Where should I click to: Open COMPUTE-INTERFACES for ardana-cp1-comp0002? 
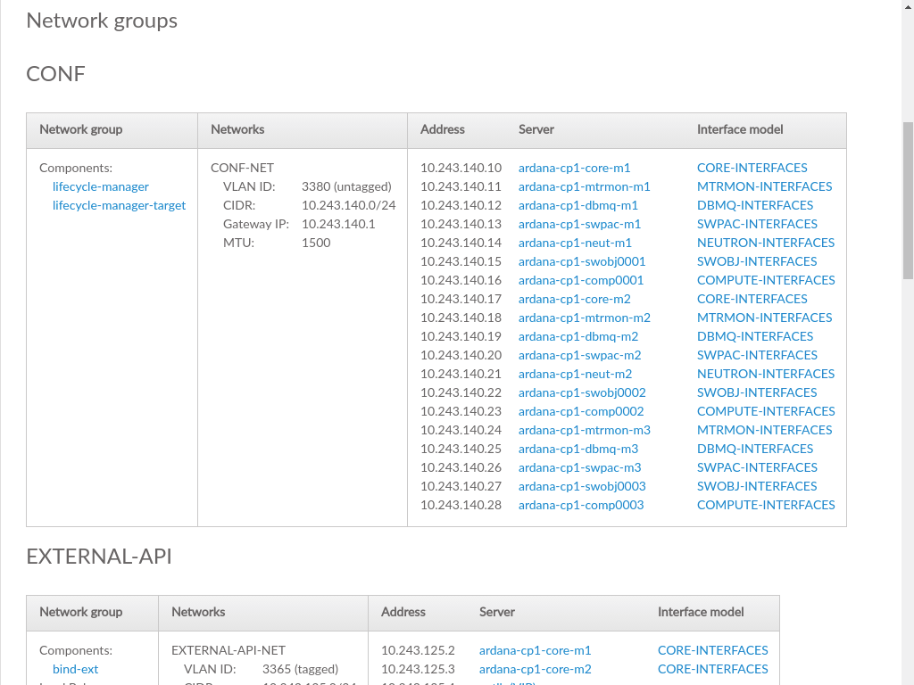(766, 411)
